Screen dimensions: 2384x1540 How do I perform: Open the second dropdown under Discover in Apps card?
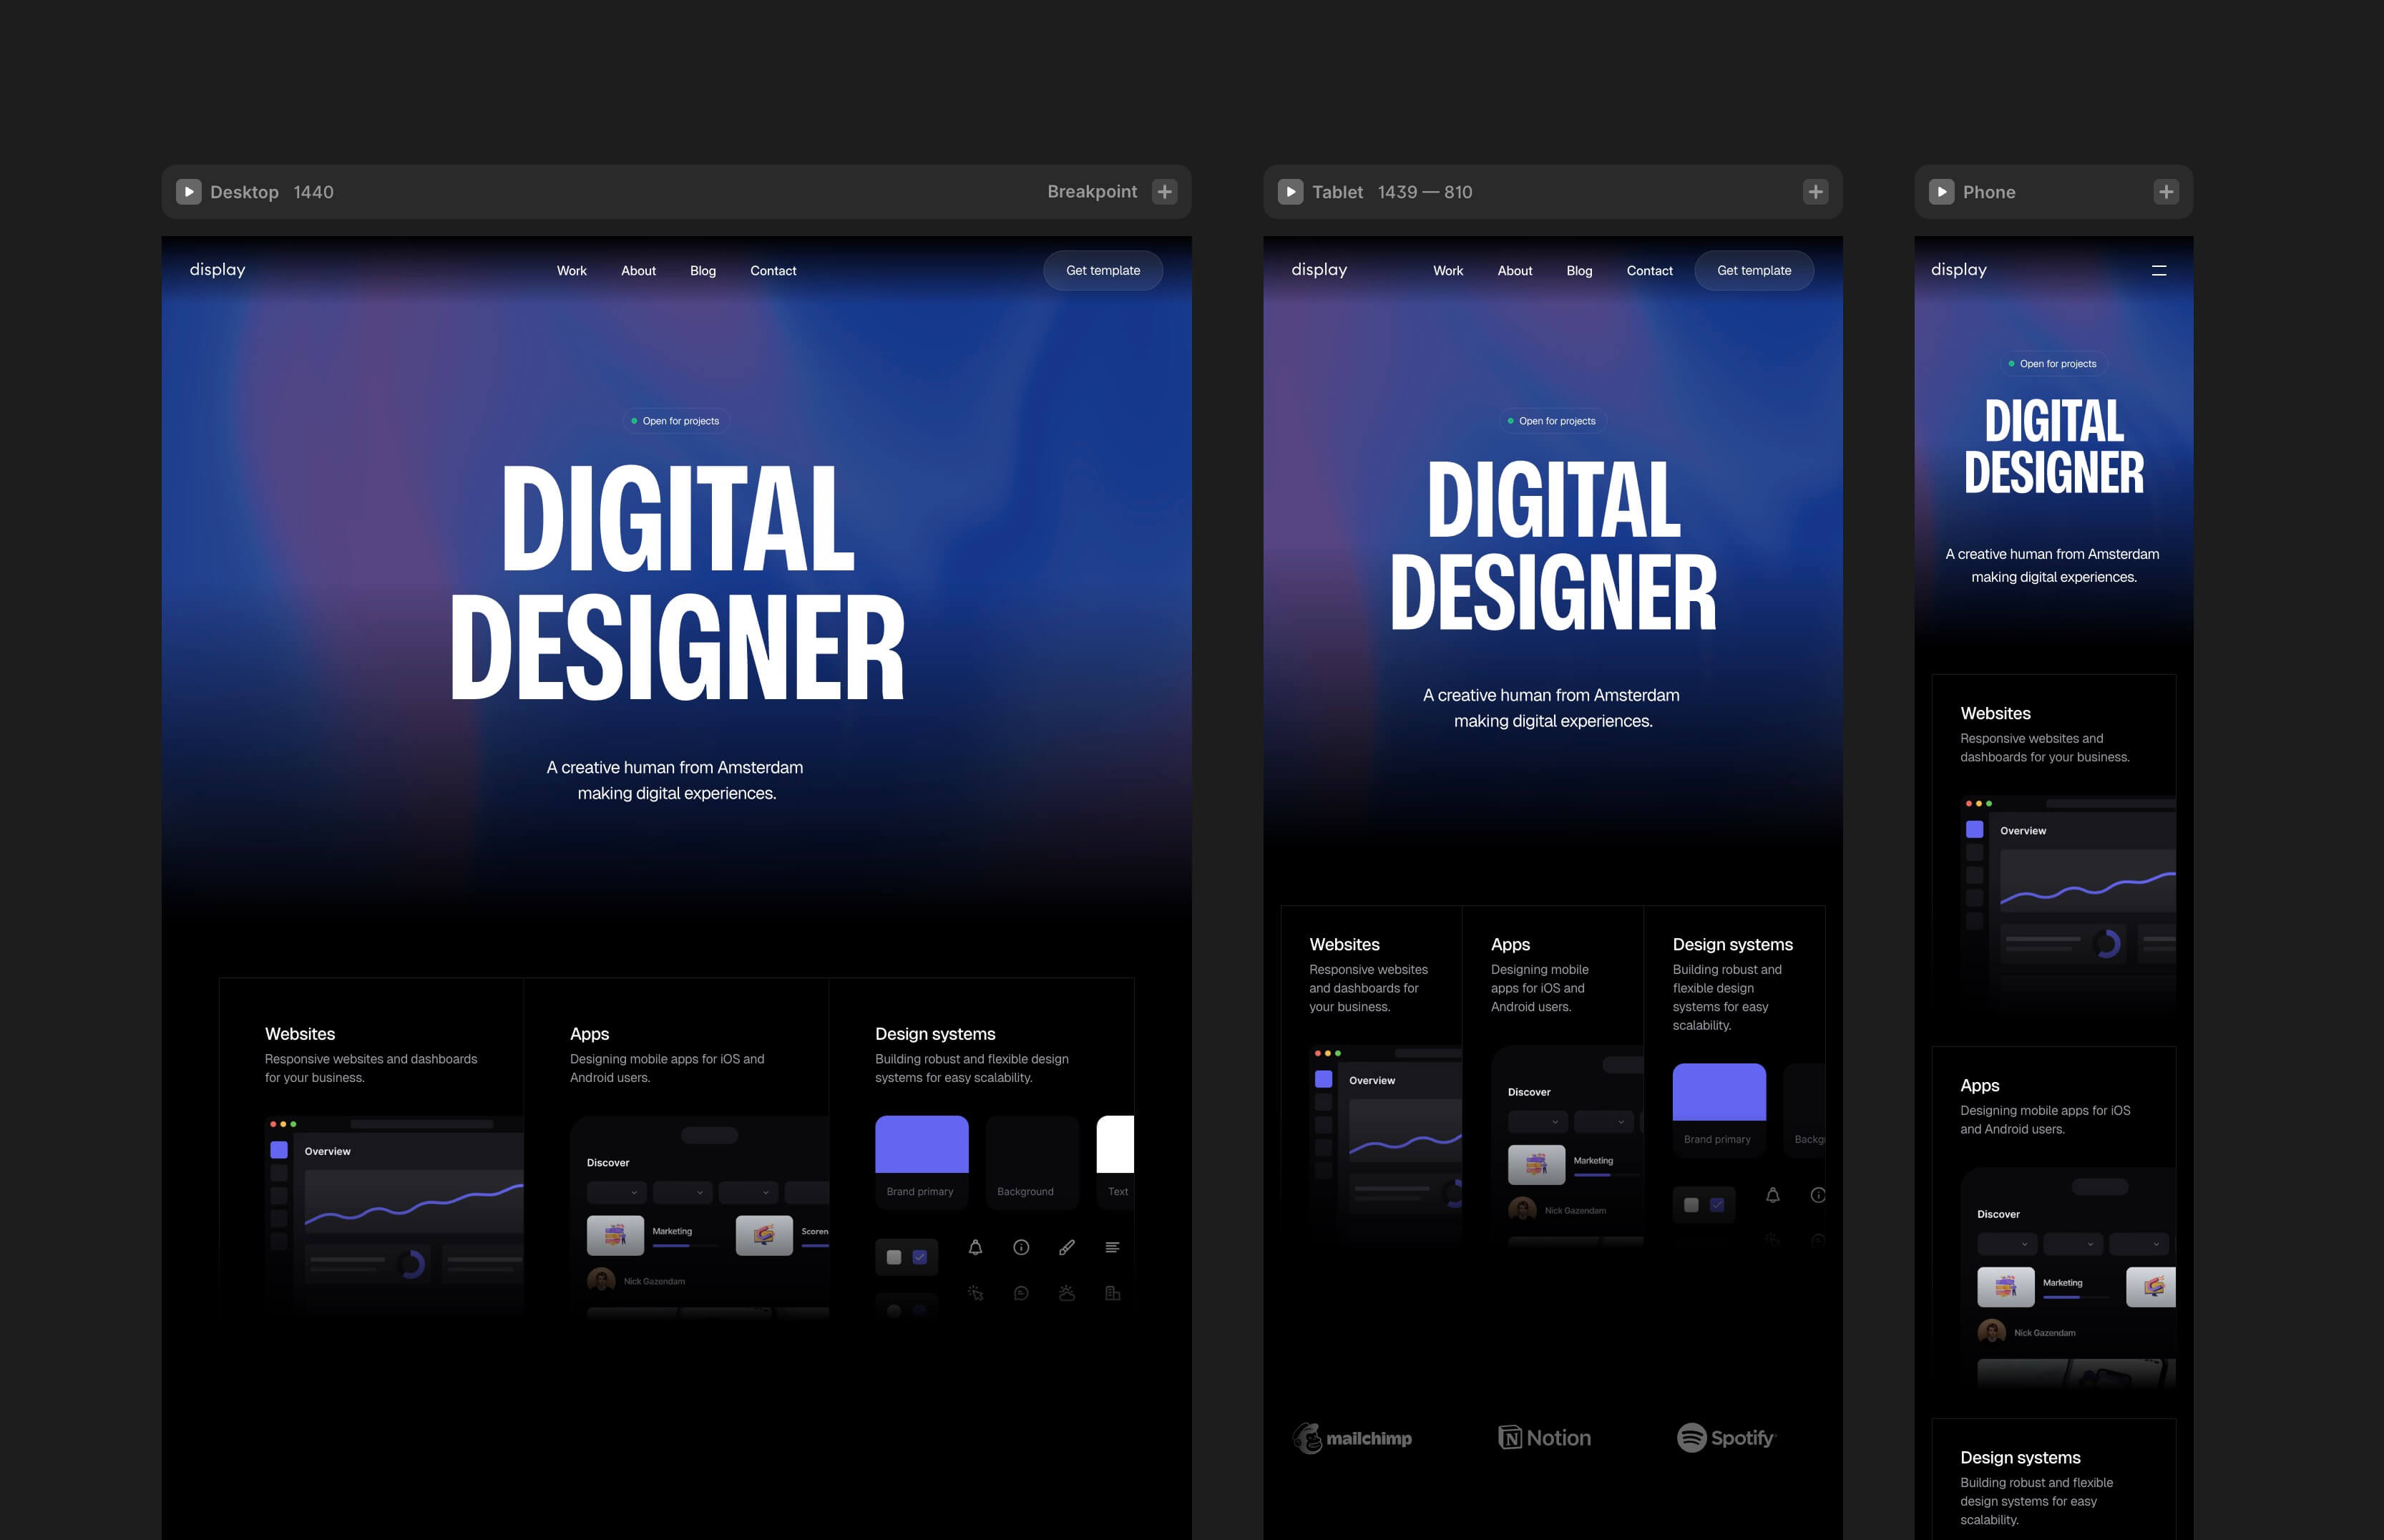coord(683,1193)
